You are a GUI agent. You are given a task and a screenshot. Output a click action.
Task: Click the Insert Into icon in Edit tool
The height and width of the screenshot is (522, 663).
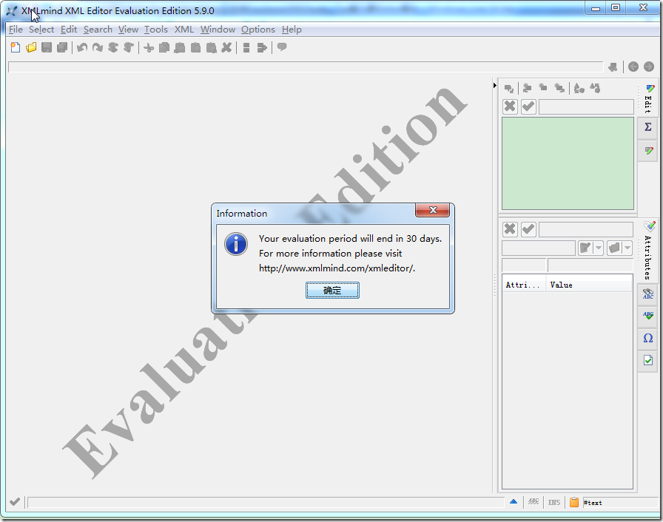[x=543, y=87]
